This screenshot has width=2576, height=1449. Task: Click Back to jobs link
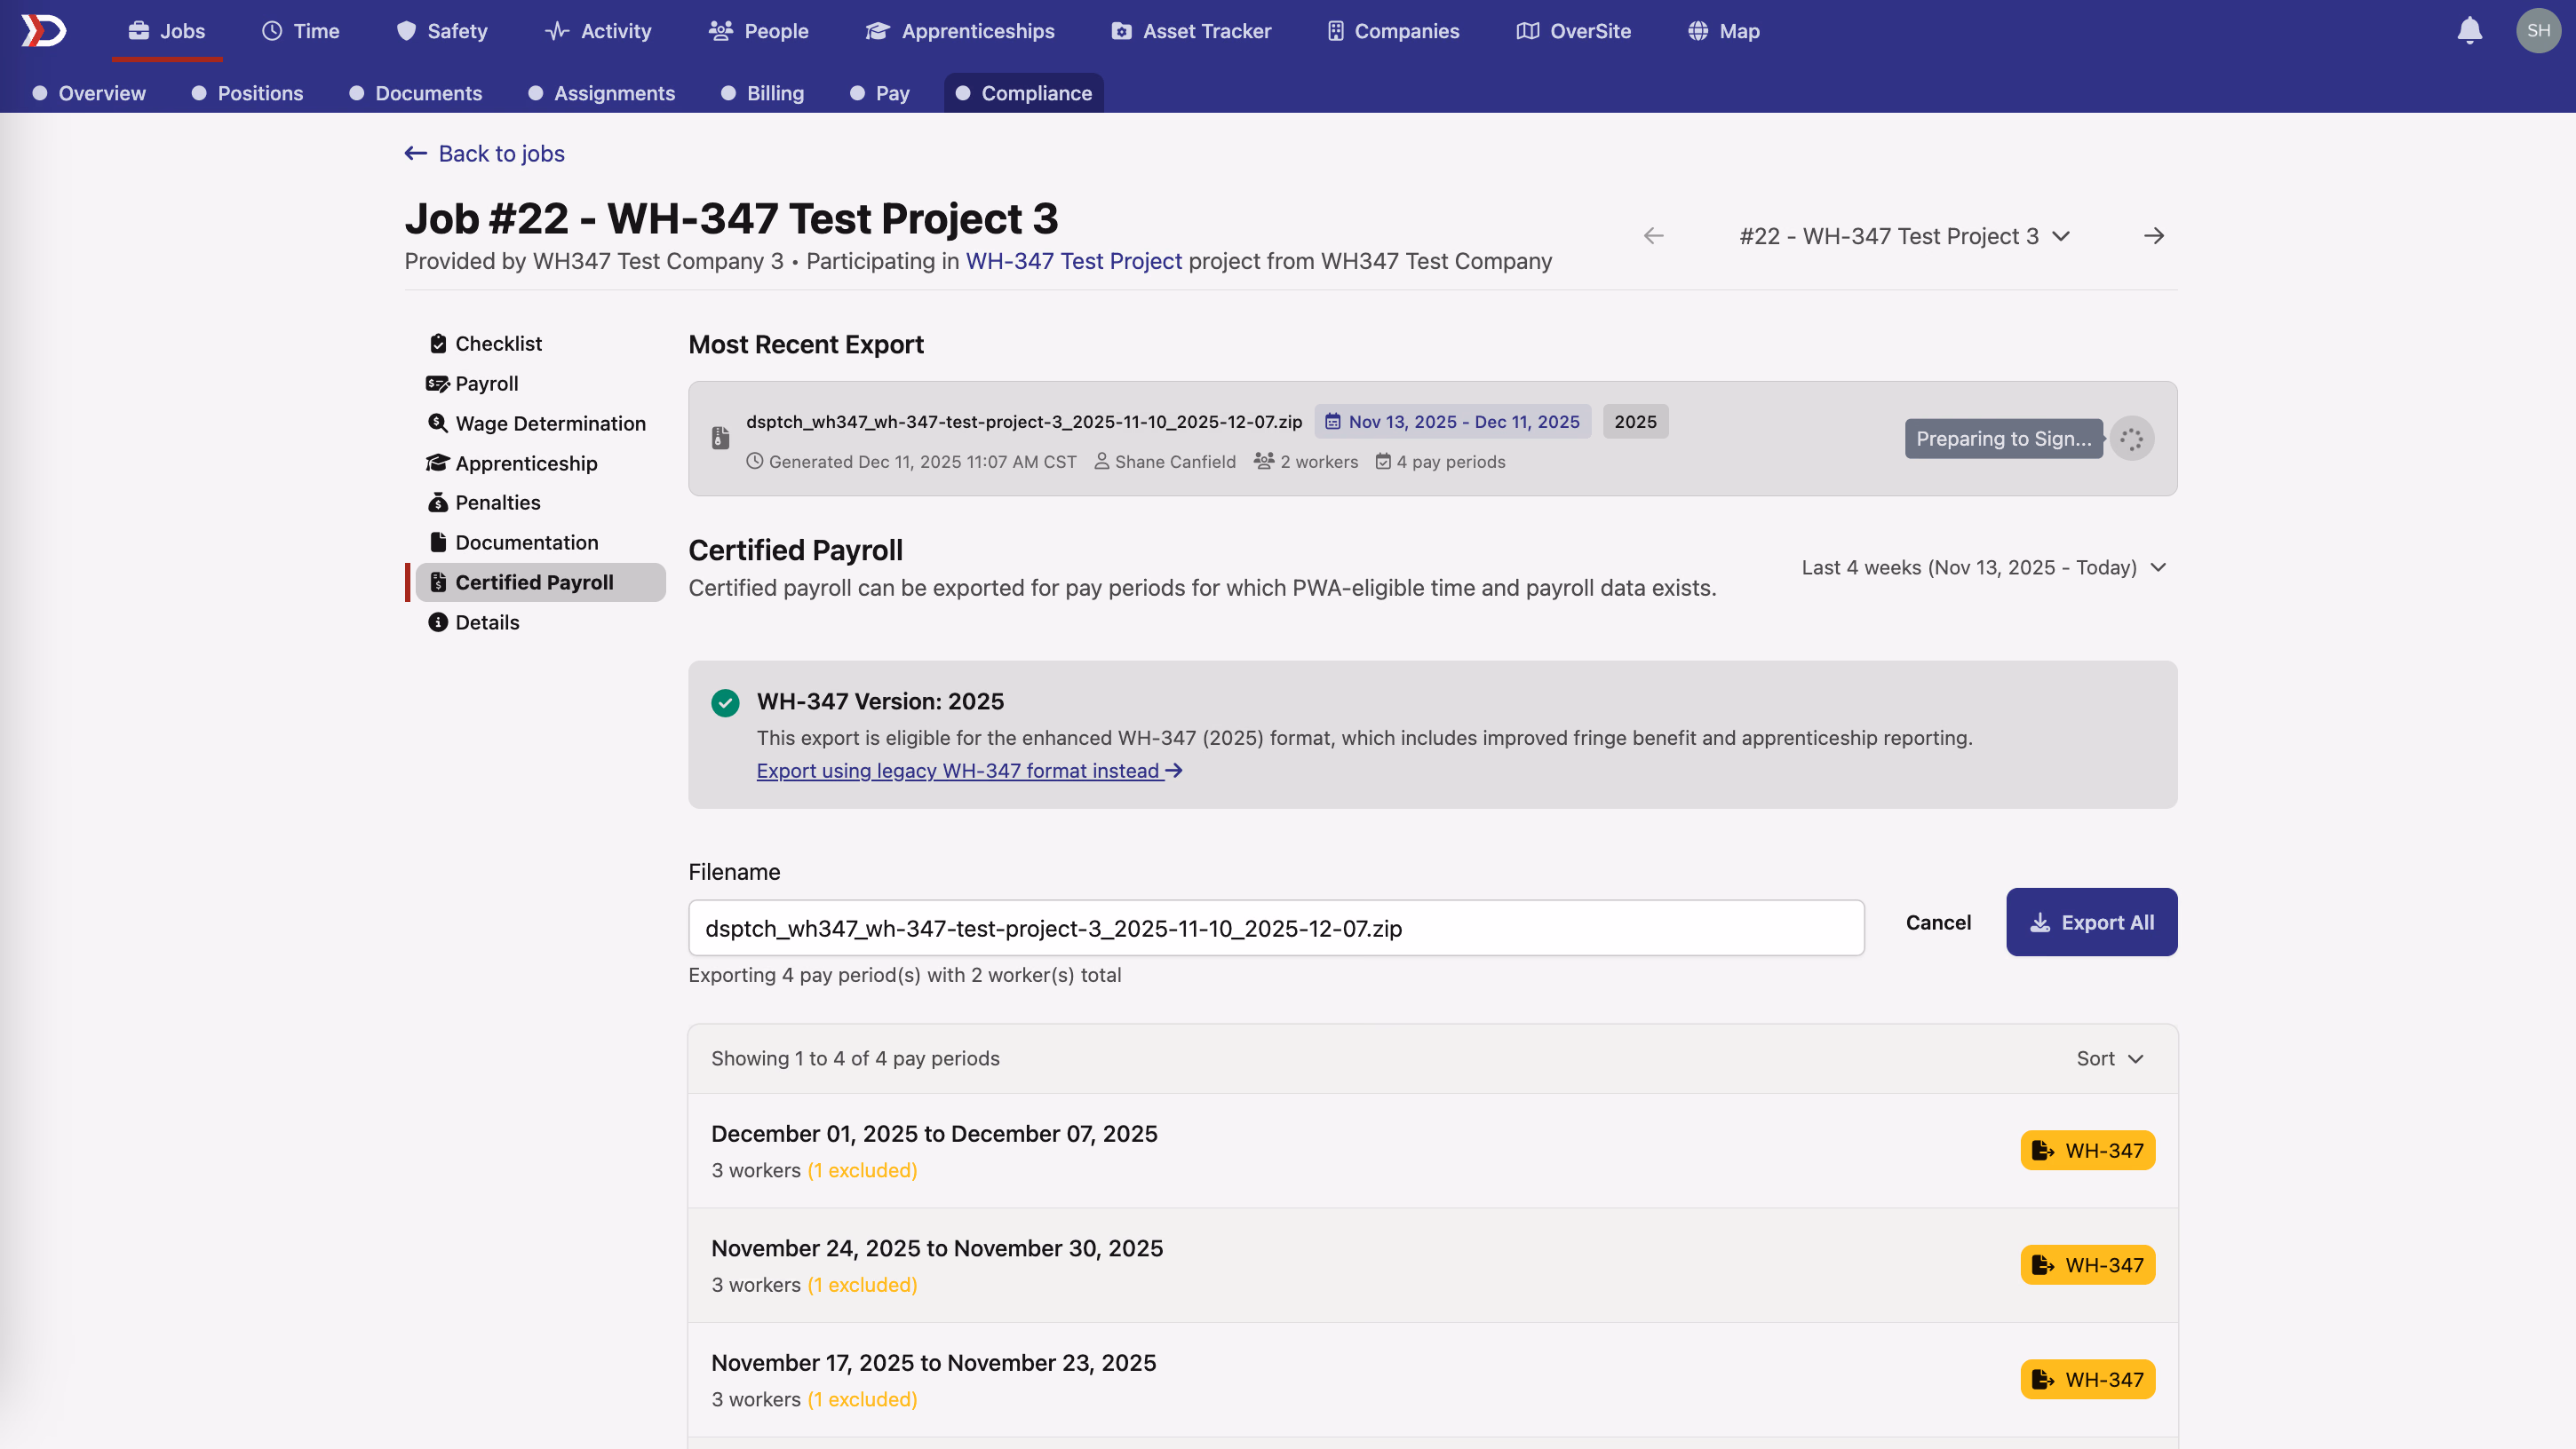485,154
